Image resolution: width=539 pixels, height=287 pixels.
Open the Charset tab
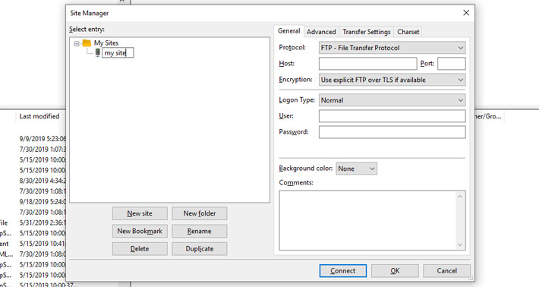coord(408,32)
